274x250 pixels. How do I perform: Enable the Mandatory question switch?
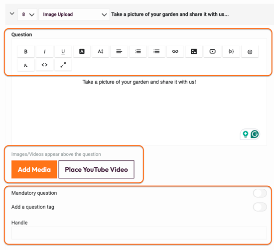[x=260, y=193]
